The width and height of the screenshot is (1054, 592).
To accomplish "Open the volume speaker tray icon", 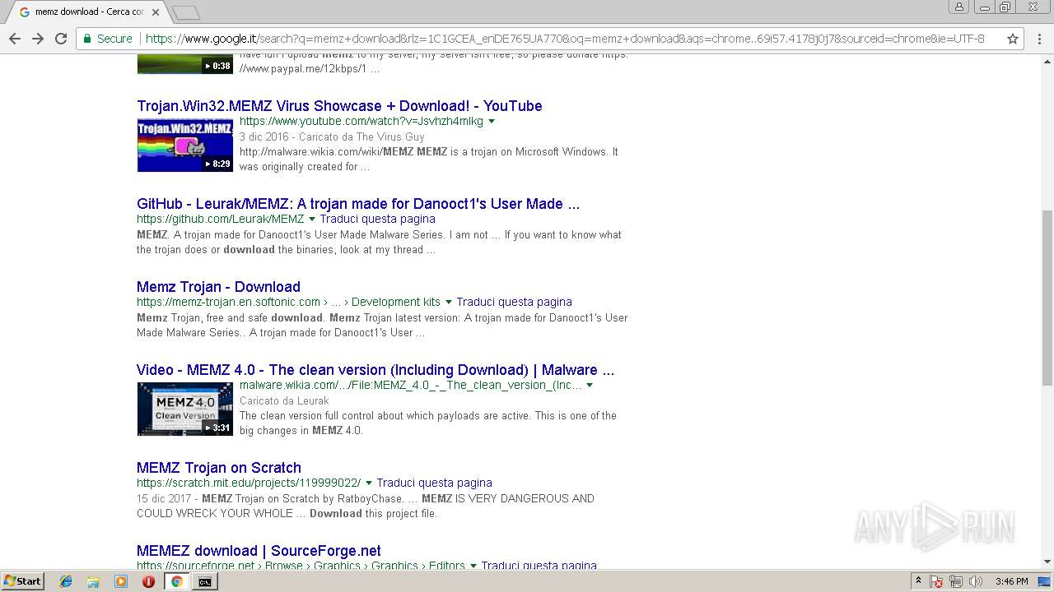I will tap(976, 581).
